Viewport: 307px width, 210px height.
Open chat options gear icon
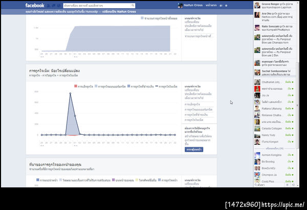288,185
